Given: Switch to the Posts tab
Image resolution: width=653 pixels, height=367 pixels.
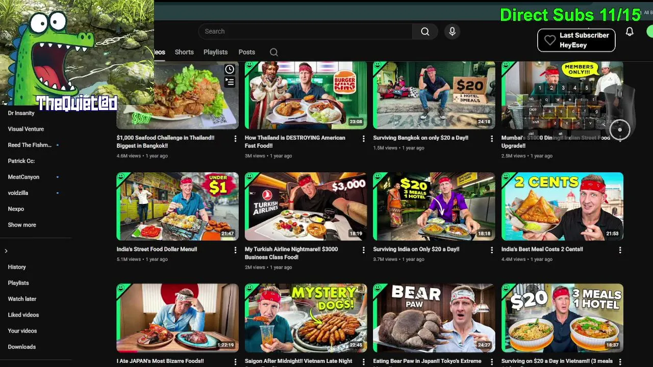Looking at the screenshot, I should coord(246,52).
